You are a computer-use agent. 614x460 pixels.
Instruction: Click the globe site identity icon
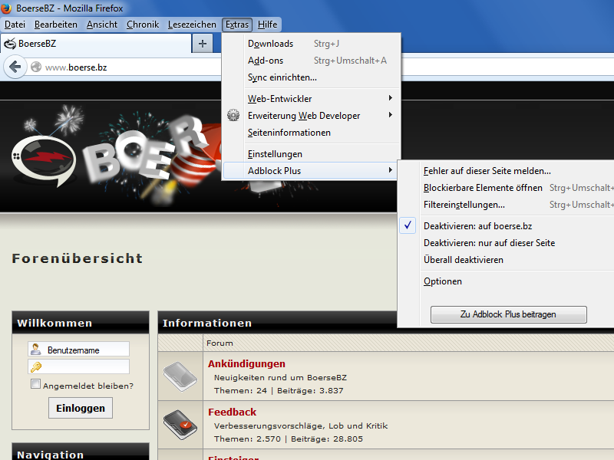point(35,67)
